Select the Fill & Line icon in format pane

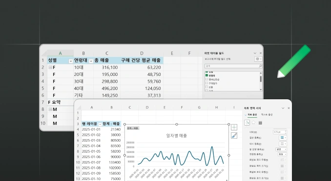pos(247,123)
